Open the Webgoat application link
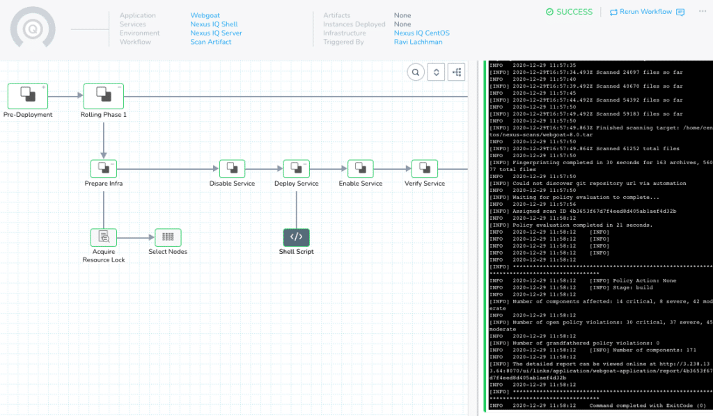The image size is (713, 416). [x=205, y=15]
